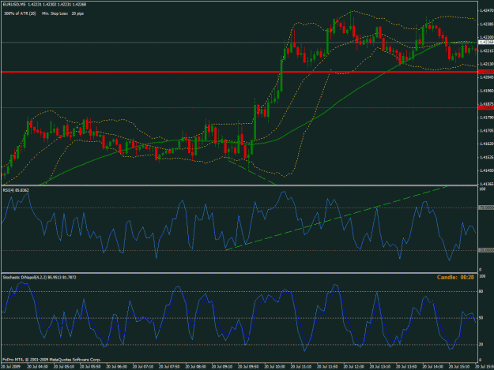Screen dimensions: 494x370
Task: Click the red price tag of thick red line
Action: [x=486, y=72]
